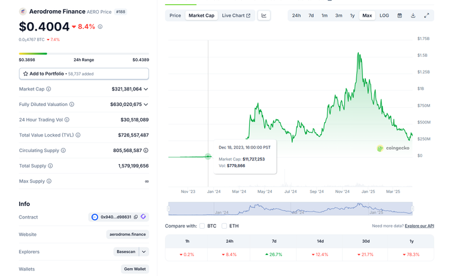Select the 24h time range

(296, 16)
